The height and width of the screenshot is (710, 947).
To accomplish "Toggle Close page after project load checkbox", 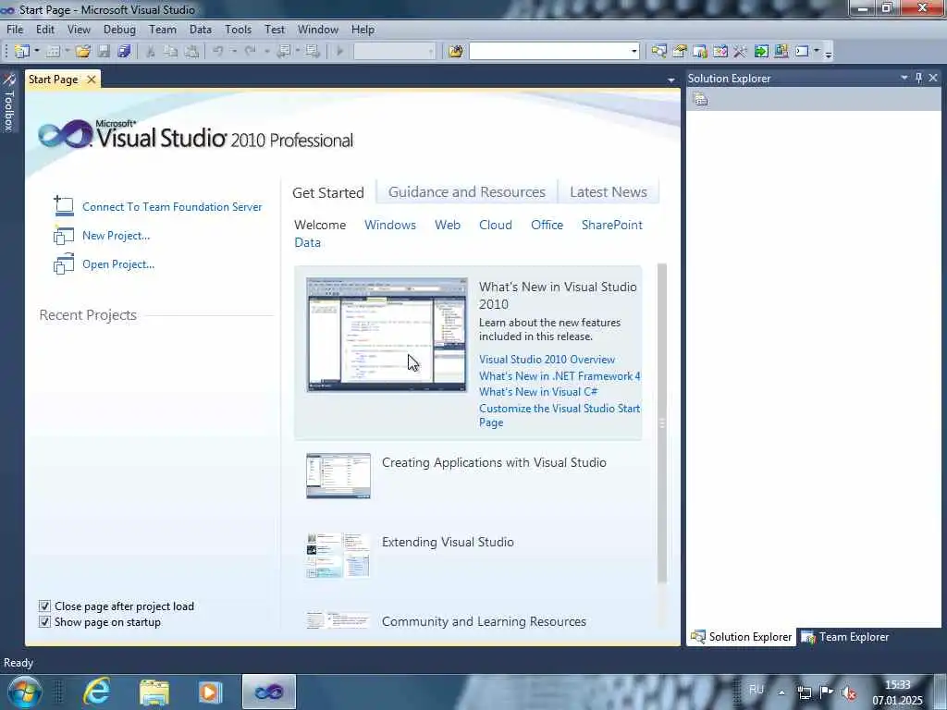I will click(44, 606).
